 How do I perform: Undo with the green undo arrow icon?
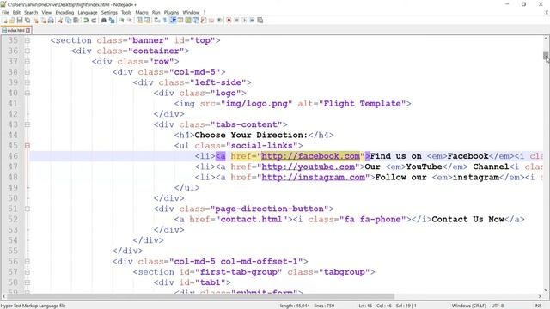pyautogui.click(x=86, y=21)
